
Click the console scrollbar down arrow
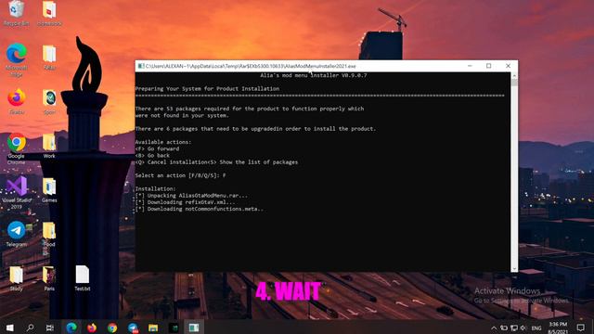point(514,268)
